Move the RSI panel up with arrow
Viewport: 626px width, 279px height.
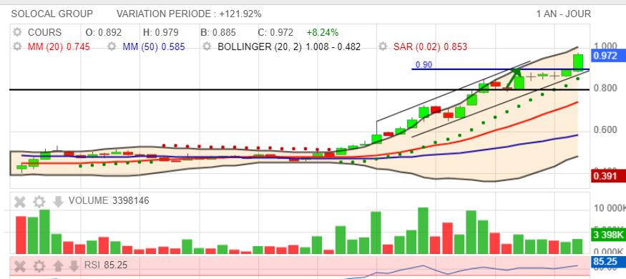(58, 265)
